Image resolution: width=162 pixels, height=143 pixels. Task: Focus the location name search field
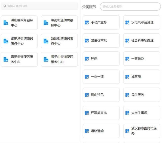pos(39,6)
